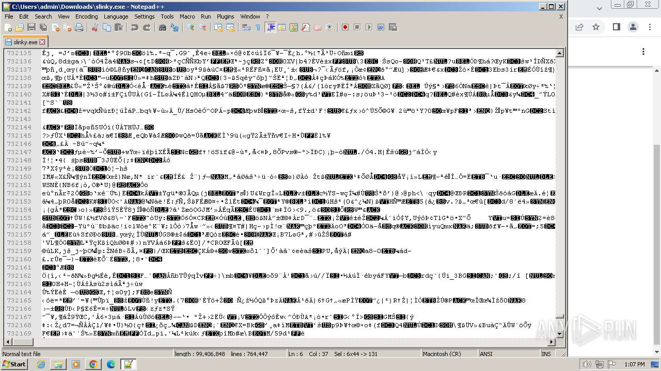Viewport: 661px width, 371px height.
Task: Open Microsoft Edge from taskbar
Action: click(x=111, y=364)
